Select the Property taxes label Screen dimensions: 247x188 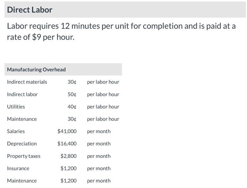[x=24, y=156]
